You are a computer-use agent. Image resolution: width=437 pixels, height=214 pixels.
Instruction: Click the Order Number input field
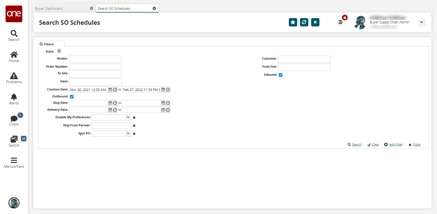pos(95,67)
